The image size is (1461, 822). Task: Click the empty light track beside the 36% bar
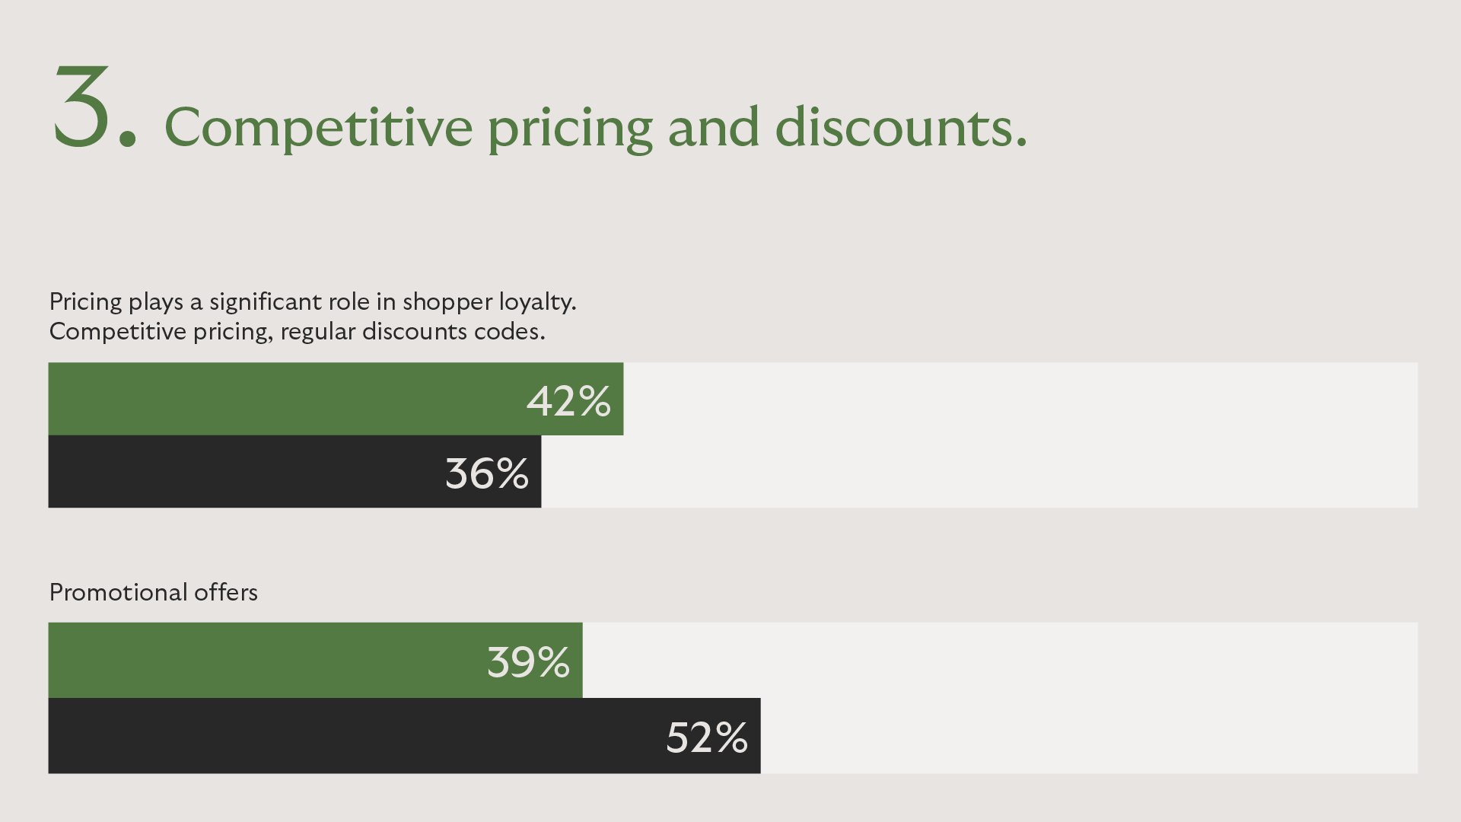point(979,472)
